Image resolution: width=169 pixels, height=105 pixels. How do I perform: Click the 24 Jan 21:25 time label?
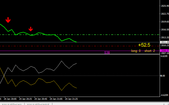(71, 99)
